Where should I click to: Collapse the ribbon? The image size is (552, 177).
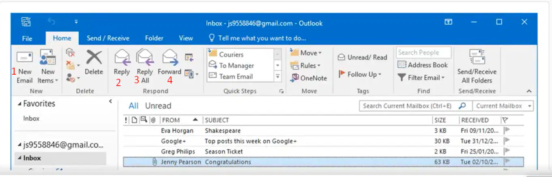529,91
